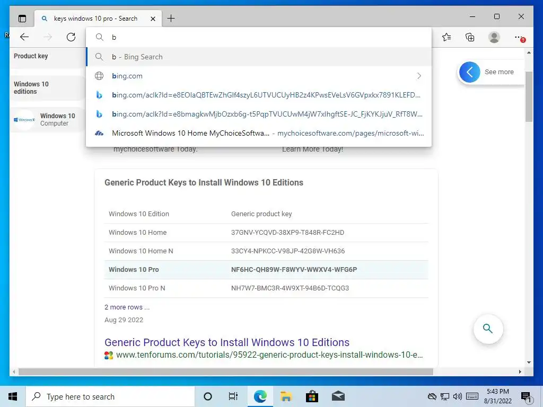Screen dimensions: 543x407
Task: Click scroll down arrow of the page
Action: (529, 362)
